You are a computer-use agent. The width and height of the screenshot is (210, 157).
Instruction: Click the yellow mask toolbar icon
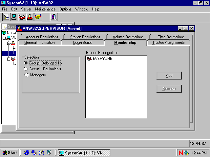(38, 17)
